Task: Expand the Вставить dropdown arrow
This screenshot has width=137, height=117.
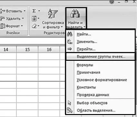Action: tap(24, 11)
